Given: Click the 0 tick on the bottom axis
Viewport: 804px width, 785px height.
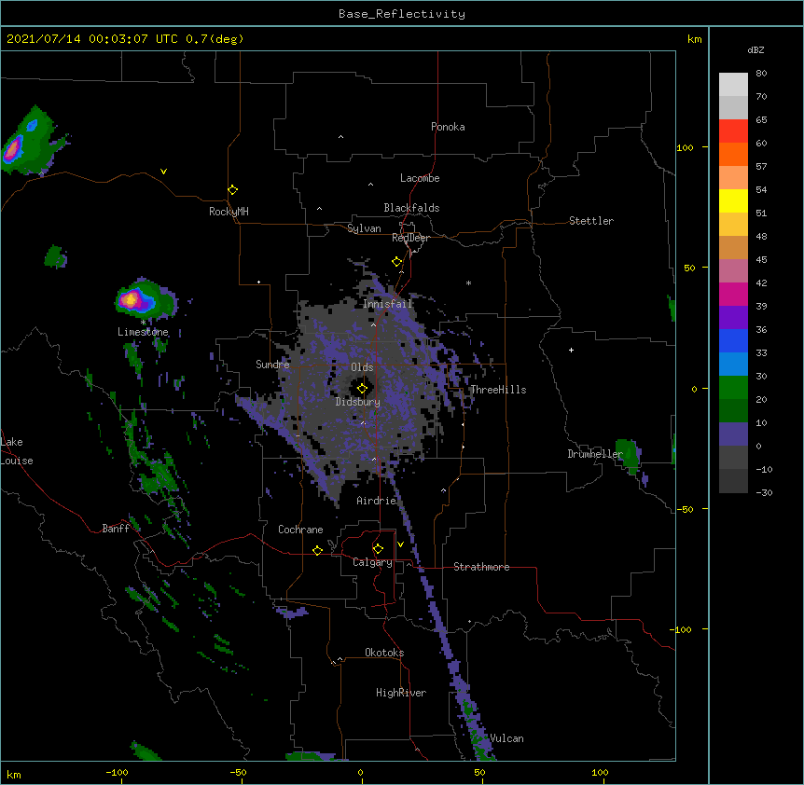Looking at the screenshot, I should click(x=360, y=772).
